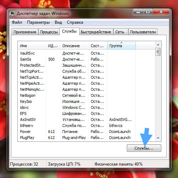Select the EFS service row
The height and width of the screenshot is (178, 178).
click(86, 113)
